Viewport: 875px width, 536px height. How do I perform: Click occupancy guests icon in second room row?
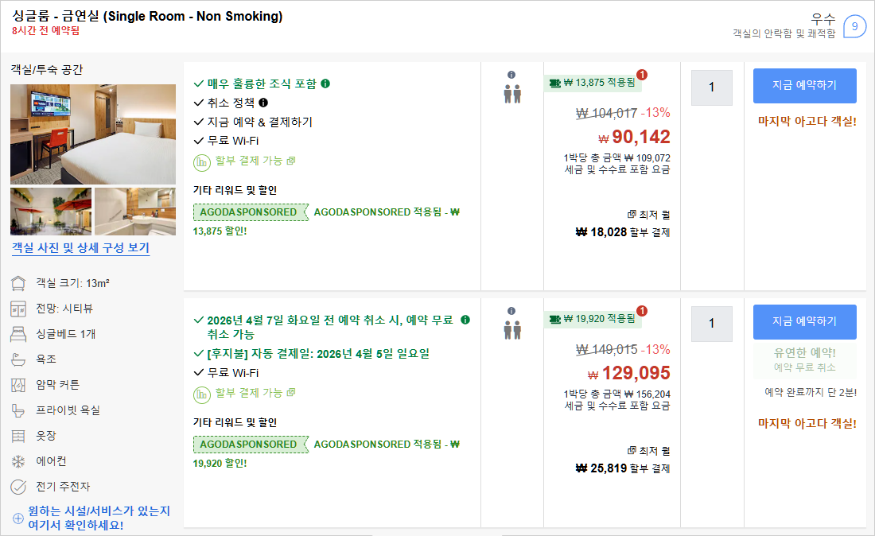(x=511, y=329)
